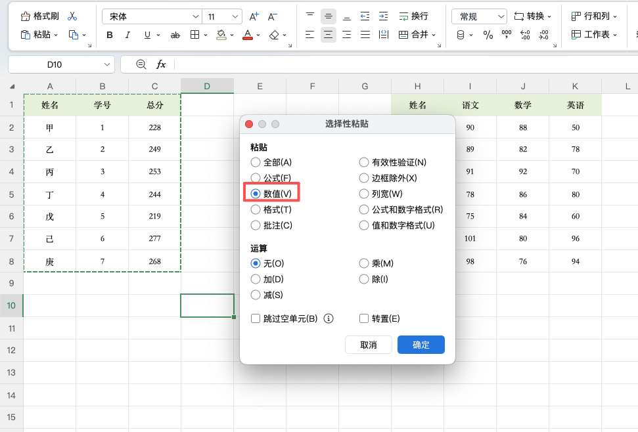The image size is (638, 432).
Task: Click the 取消 cancel button
Action: pyautogui.click(x=368, y=345)
